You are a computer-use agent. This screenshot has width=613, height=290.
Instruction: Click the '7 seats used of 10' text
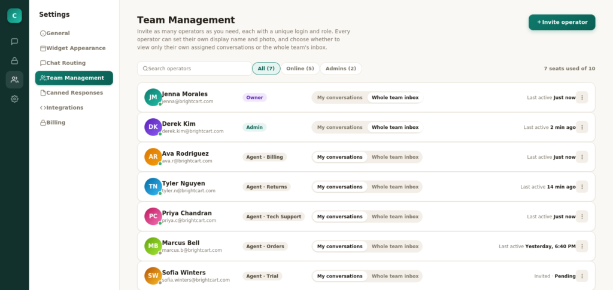570,69
